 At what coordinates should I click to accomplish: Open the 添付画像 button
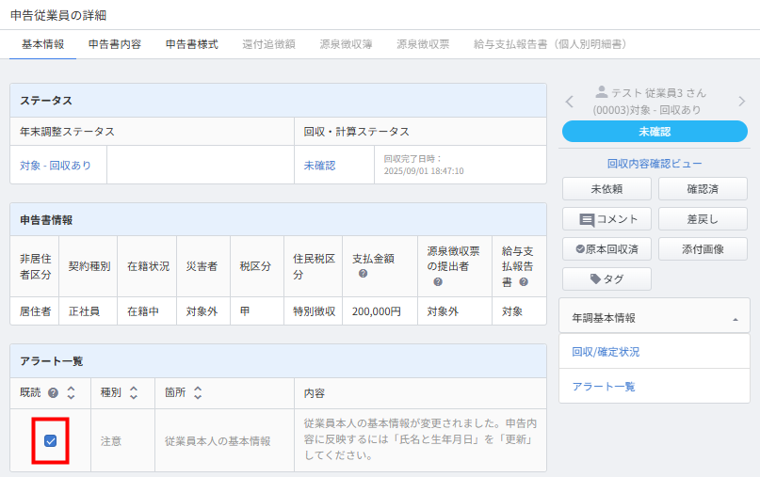(703, 249)
